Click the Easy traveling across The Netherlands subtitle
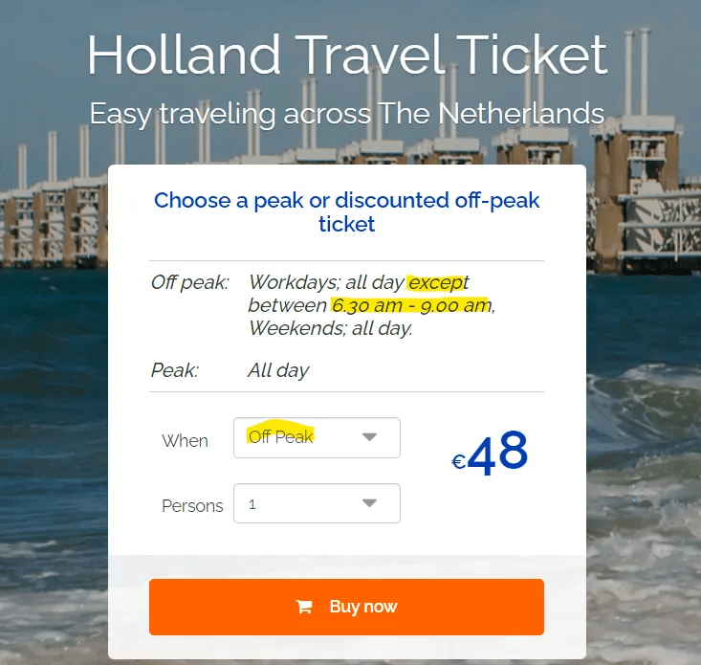This screenshot has width=701, height=665. click(347, 114)
